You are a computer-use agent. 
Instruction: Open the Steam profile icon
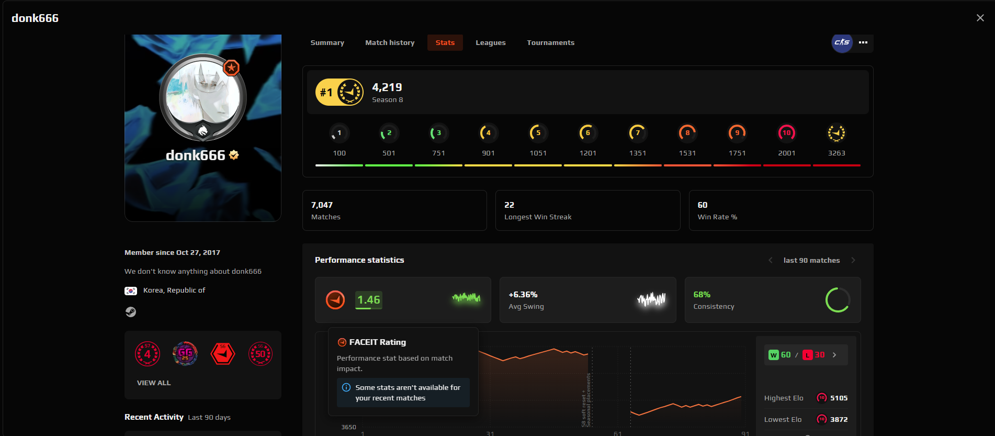pos(131,312)
